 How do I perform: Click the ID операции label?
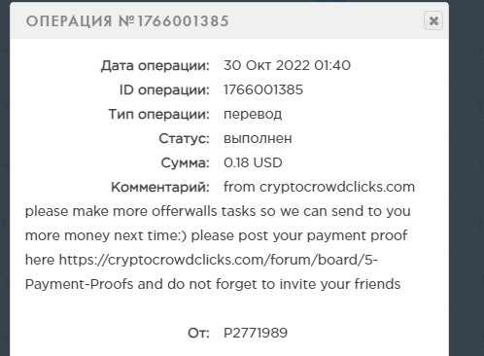coord(164,89)
